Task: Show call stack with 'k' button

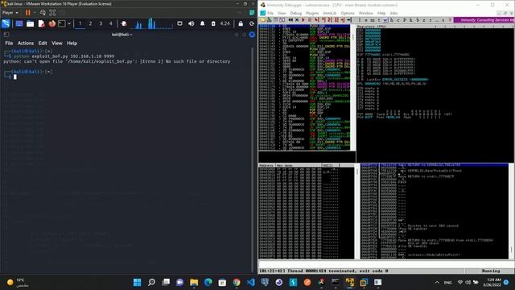Action: [x=411, y=20]
